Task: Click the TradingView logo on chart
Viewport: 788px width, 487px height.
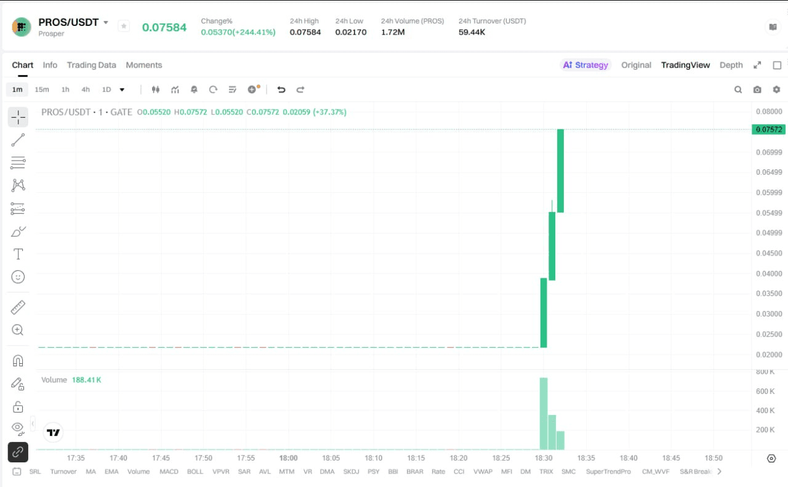Action: pos(54,433)
